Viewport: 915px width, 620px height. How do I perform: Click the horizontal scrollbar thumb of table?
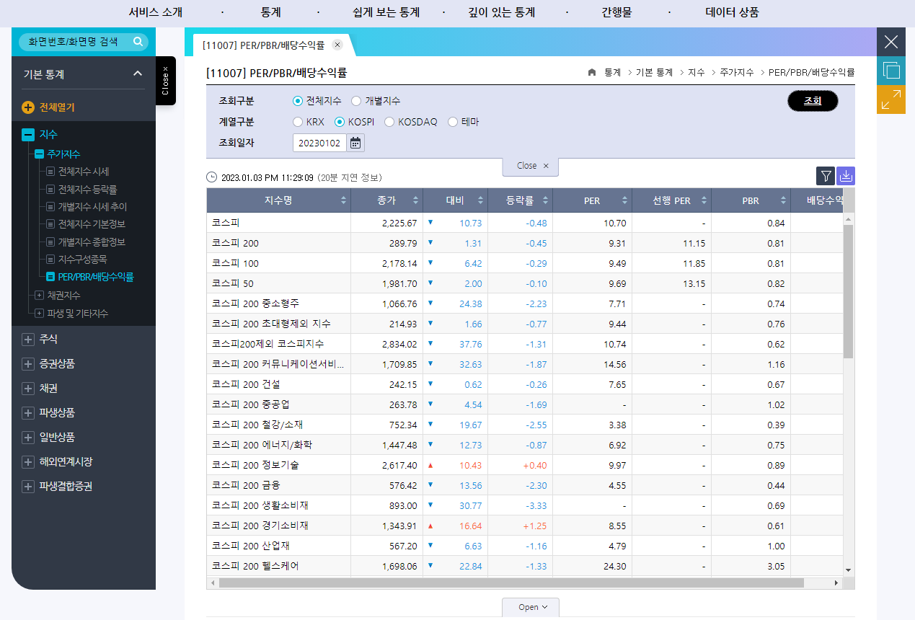511,583
